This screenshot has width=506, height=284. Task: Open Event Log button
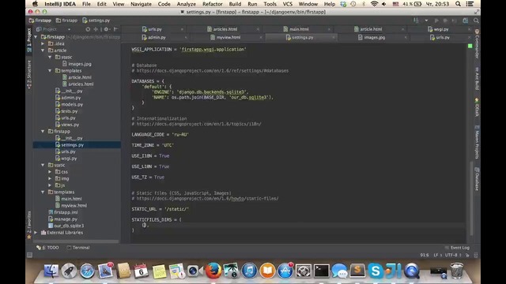click(x=457, y=248)
